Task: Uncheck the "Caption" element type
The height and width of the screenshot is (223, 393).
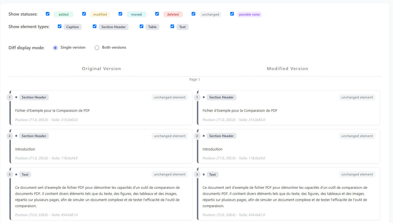Action: coord(59,26)
